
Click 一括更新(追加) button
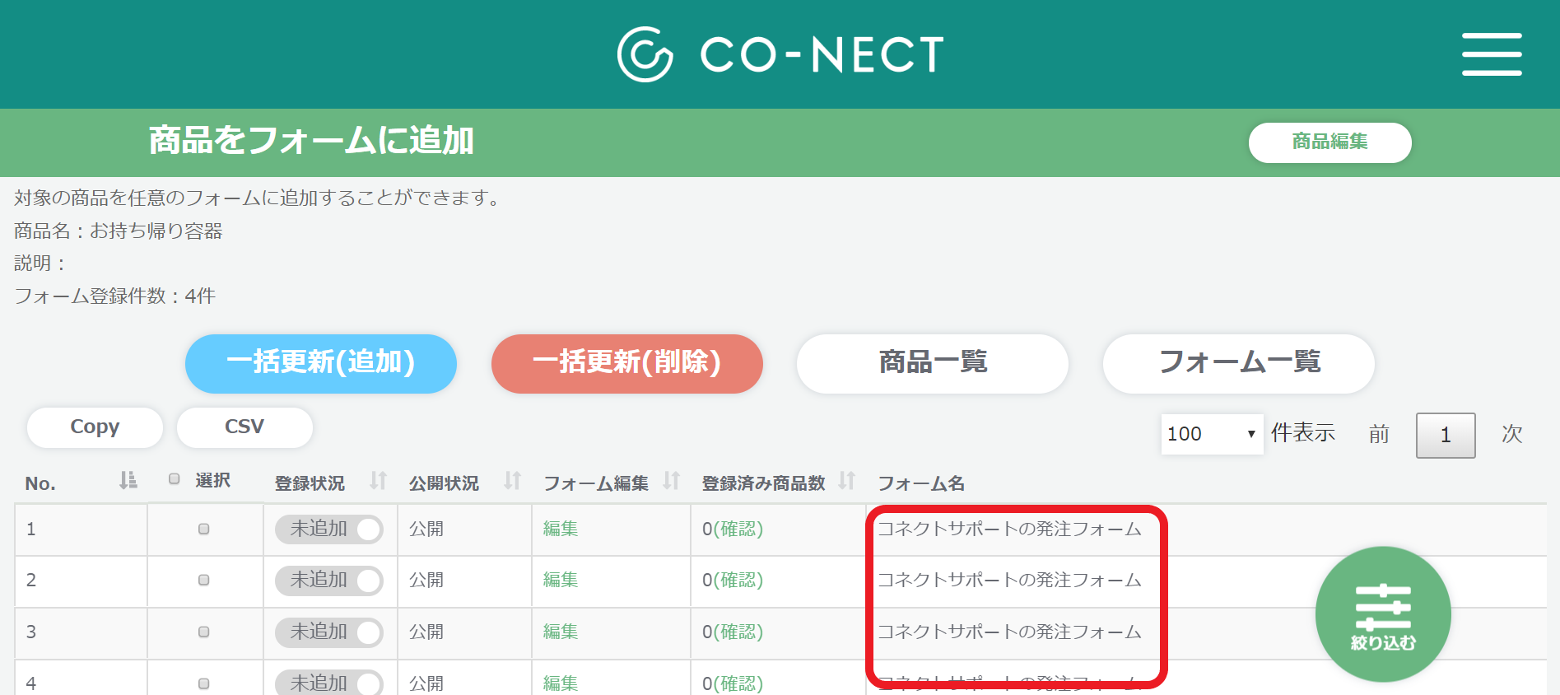tap(321, 363)
